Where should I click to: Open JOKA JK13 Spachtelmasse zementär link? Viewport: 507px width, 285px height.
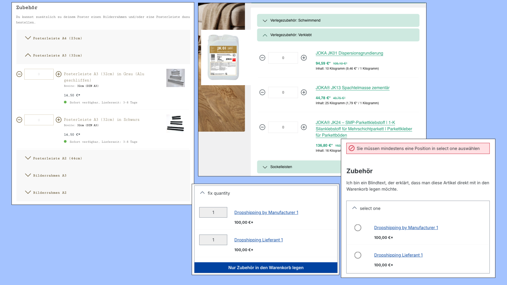352,88
